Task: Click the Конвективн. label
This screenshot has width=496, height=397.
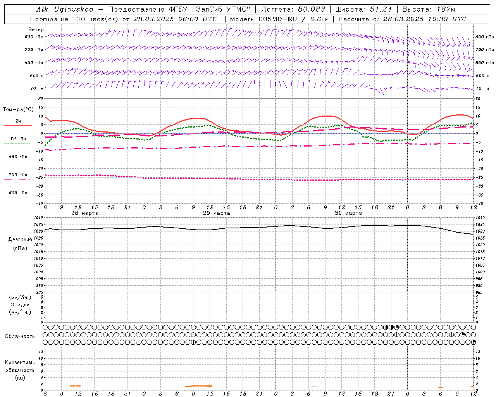Action: [20, 362]
